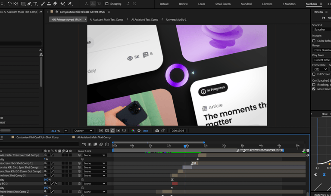The image size is (331, 196).
Task: Click the Reset Exposure icon
Action: [139, 131]
